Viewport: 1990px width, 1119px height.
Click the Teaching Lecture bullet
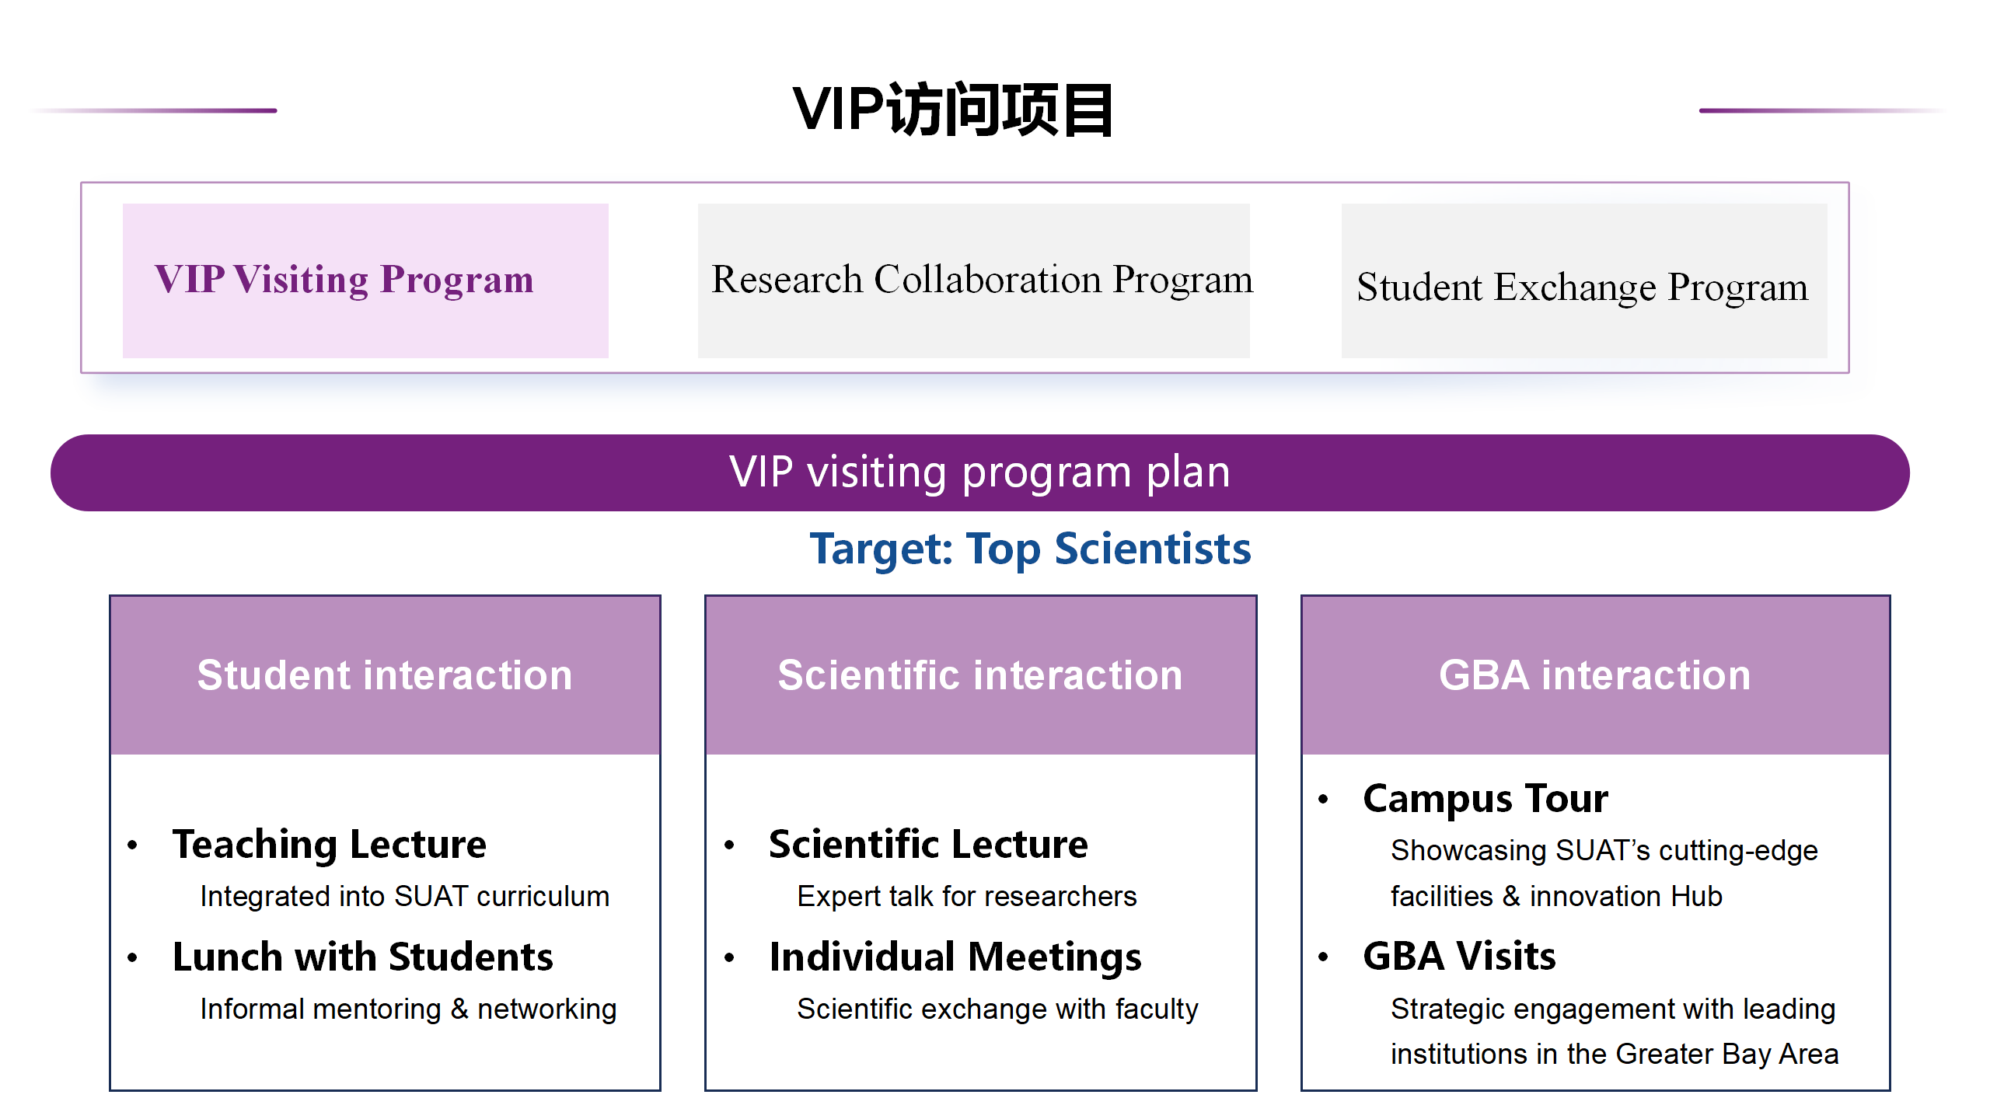tap(330, 844)
